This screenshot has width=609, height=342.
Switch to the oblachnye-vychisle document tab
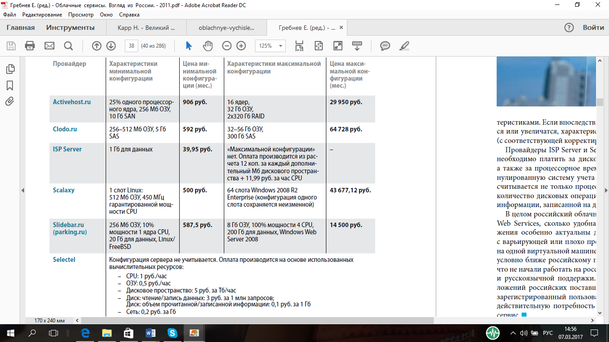click(226, 28)
